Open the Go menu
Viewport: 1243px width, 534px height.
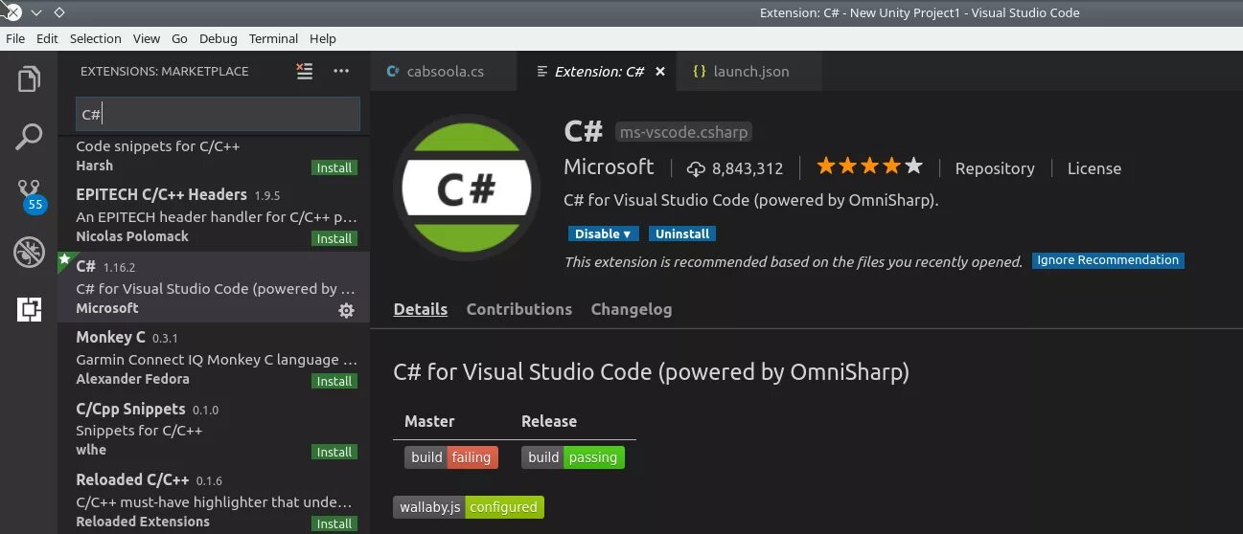coord(179,38)
